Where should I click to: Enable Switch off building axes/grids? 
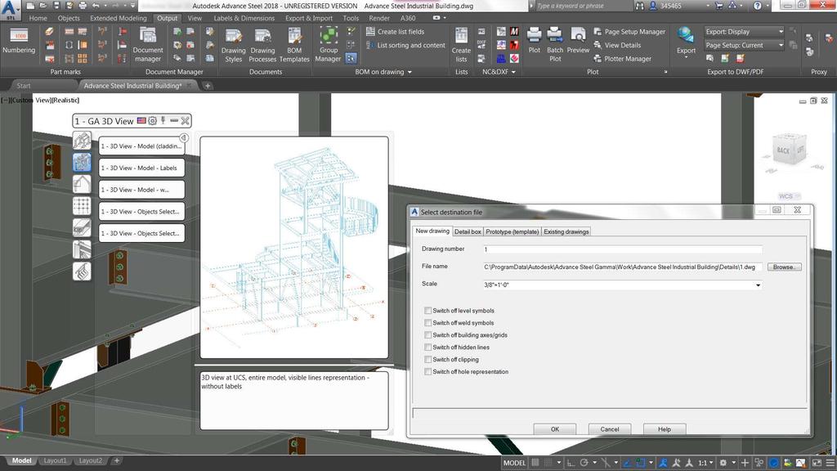tap(427, 334)
